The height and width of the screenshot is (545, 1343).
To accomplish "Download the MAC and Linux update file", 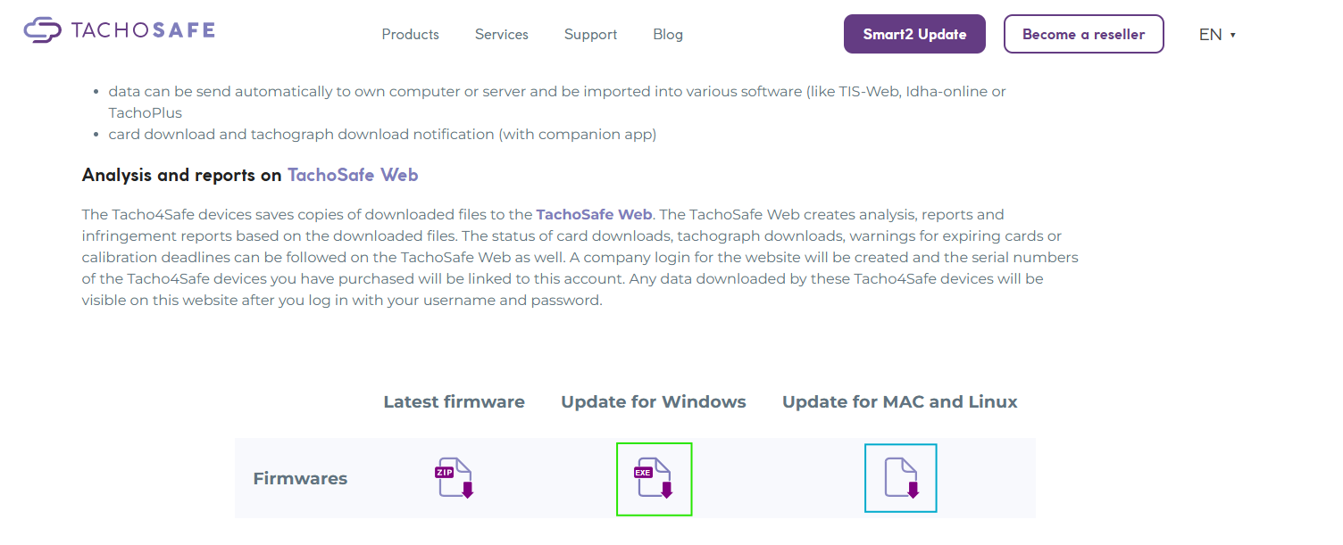I will tap(900, 478).
